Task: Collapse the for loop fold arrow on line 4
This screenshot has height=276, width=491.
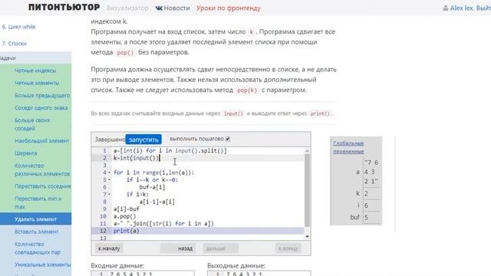Action: (x=109, y=172)
